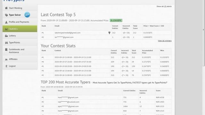Go to Profile and Payments
Image resolution: width=205 pixels, height=115 pixels.
click(20, 22)
